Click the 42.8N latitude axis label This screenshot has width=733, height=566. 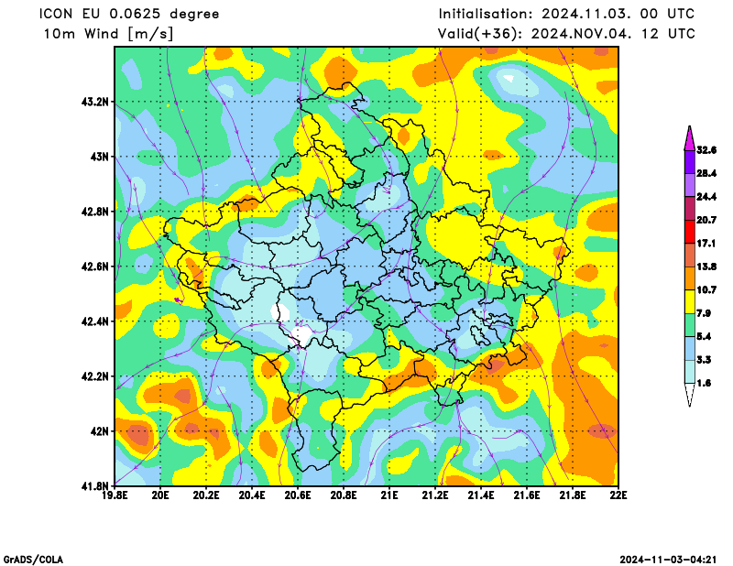pos(95,212)
